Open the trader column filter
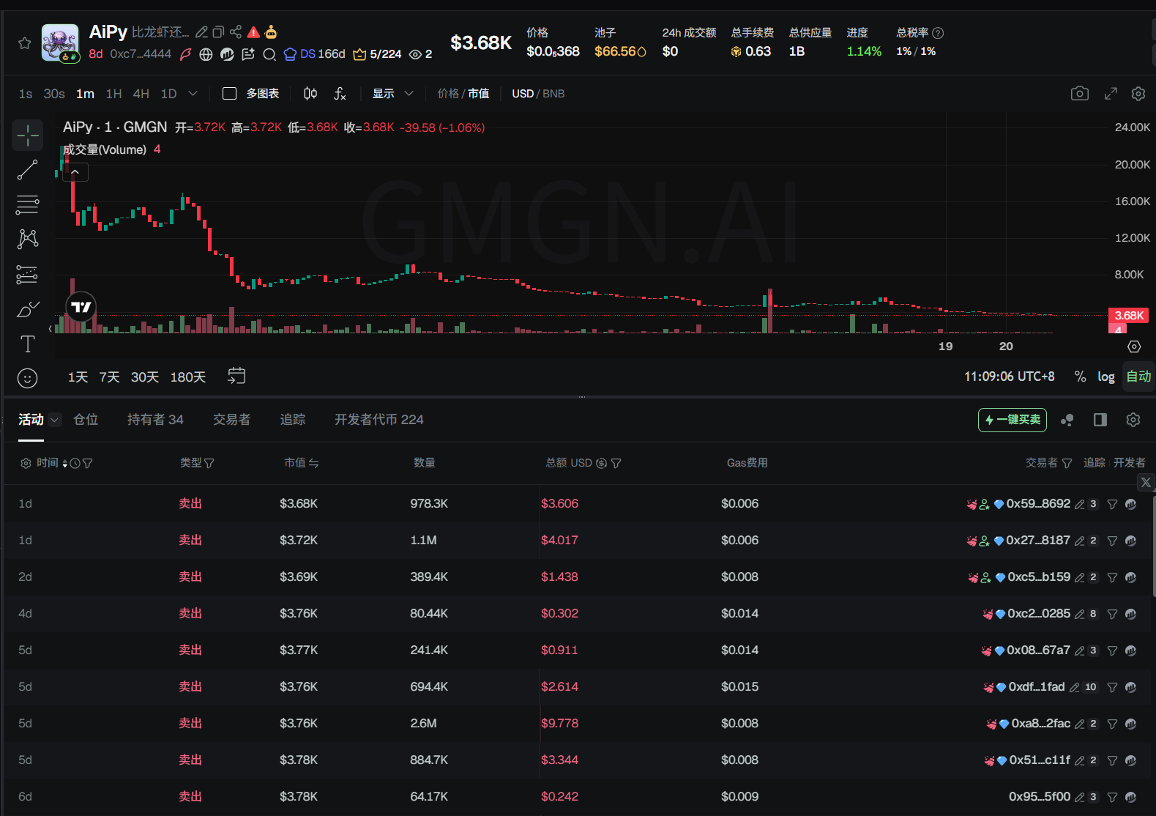Screen dimensions: 1156x816 [x=1067, y=463]
